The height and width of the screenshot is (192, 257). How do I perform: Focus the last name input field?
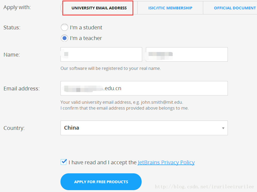tap(187, 54)
